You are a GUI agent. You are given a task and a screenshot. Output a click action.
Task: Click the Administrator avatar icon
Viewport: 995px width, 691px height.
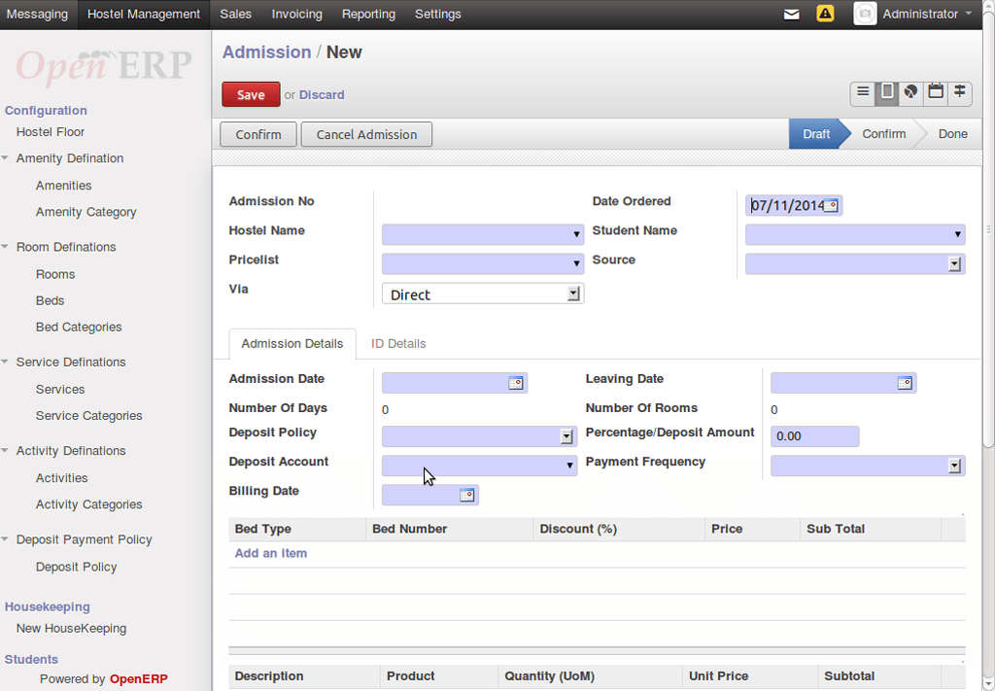(x=865, y=14)
